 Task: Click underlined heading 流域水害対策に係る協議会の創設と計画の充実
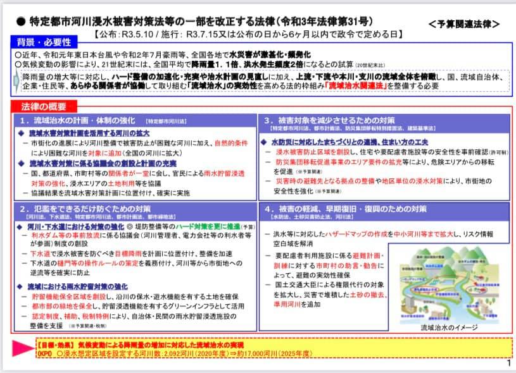click(103, 163)
